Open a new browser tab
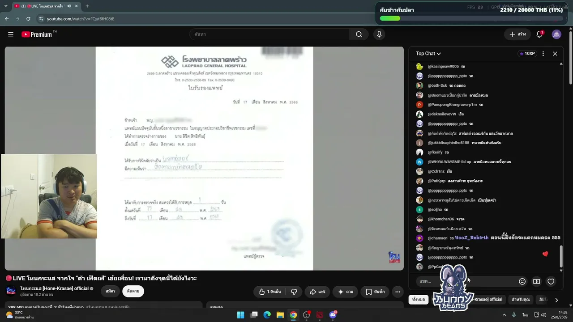The height and width of the screenshot is (322, 573). pyautogui.click(x=87, y=6)
